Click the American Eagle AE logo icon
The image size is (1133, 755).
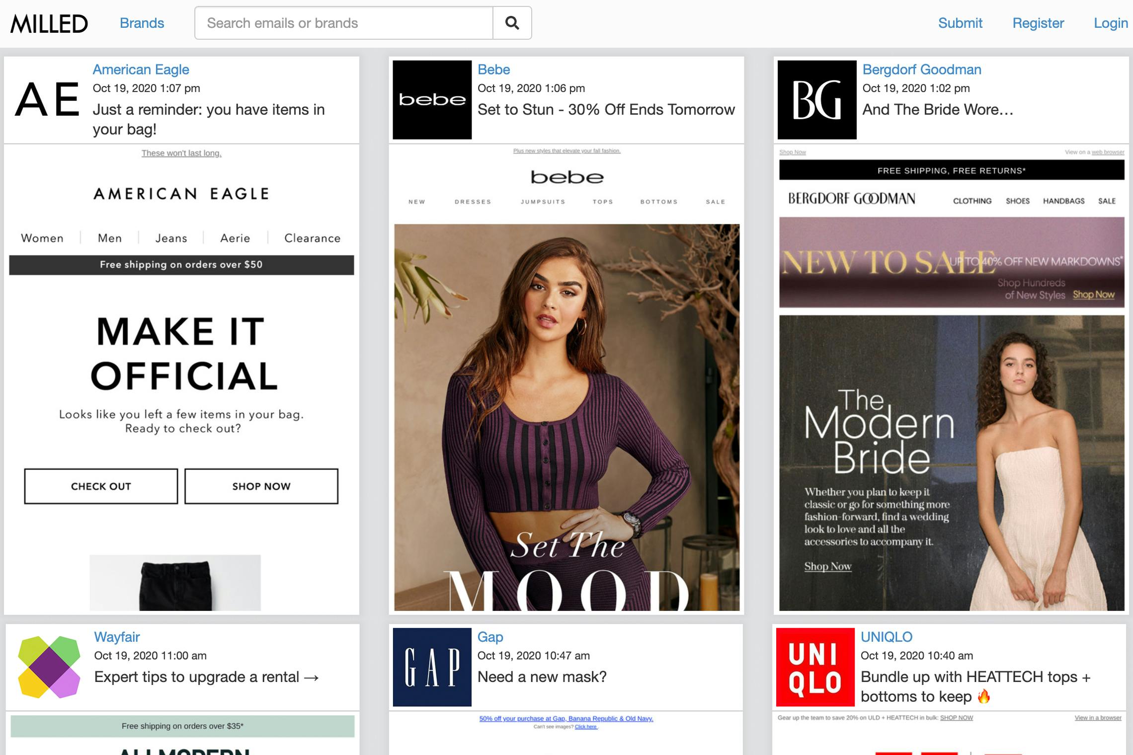click(x=48, y=100)
